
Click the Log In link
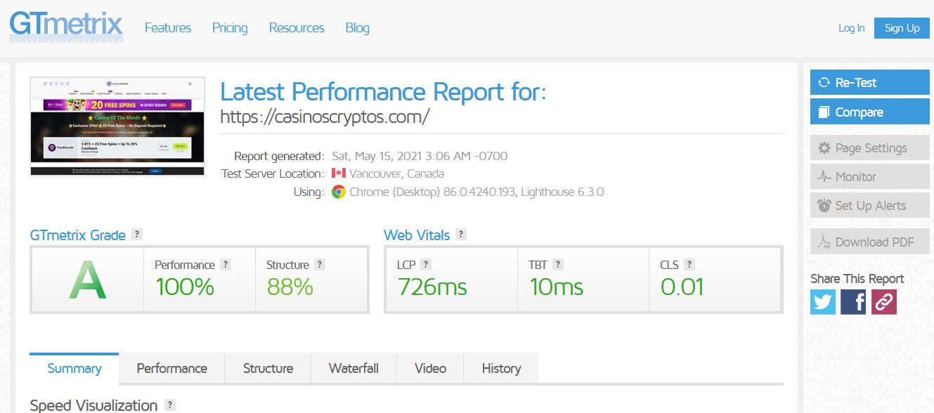pyautogui.click(x=852, y=28)
